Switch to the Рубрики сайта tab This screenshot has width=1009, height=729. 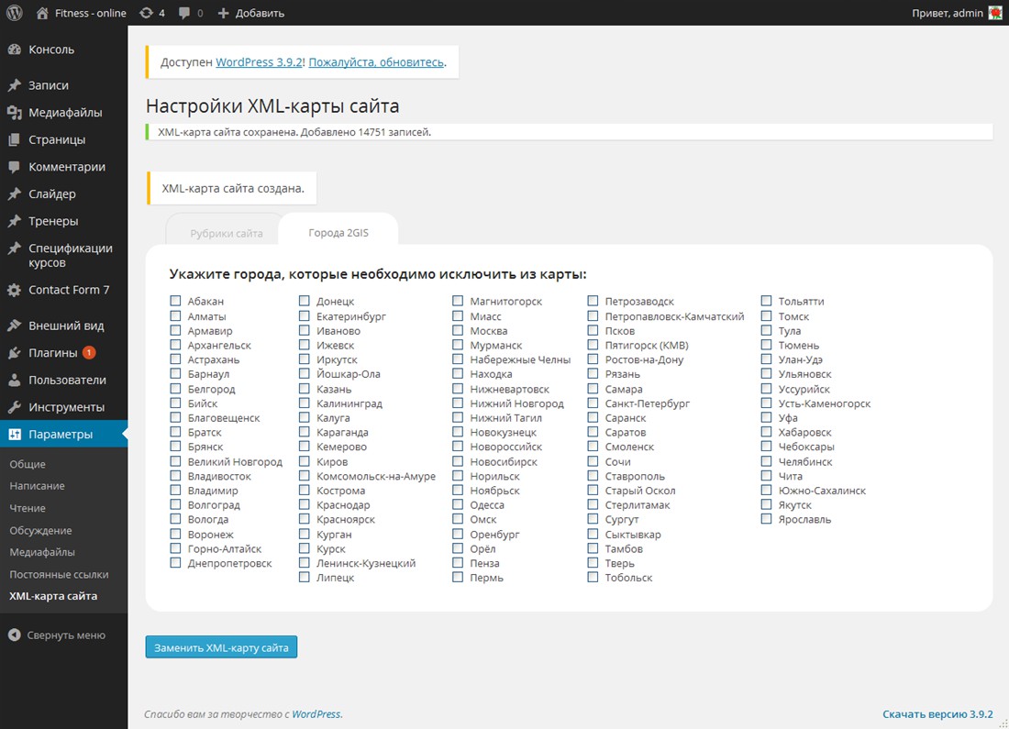(227, 234)
